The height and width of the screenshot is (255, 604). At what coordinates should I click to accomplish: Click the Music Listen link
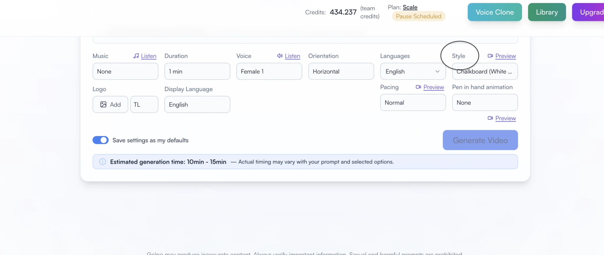149,56
